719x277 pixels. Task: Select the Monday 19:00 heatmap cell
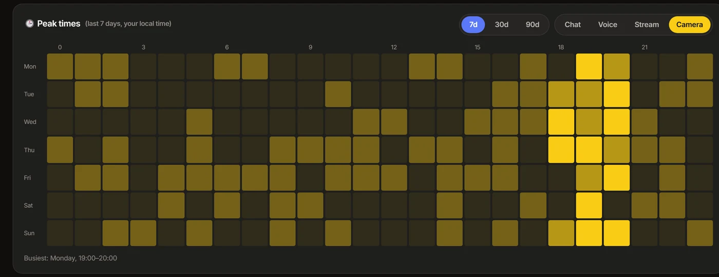589,67
